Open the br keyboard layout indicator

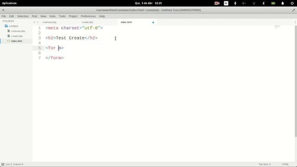(x=226, y=3)
